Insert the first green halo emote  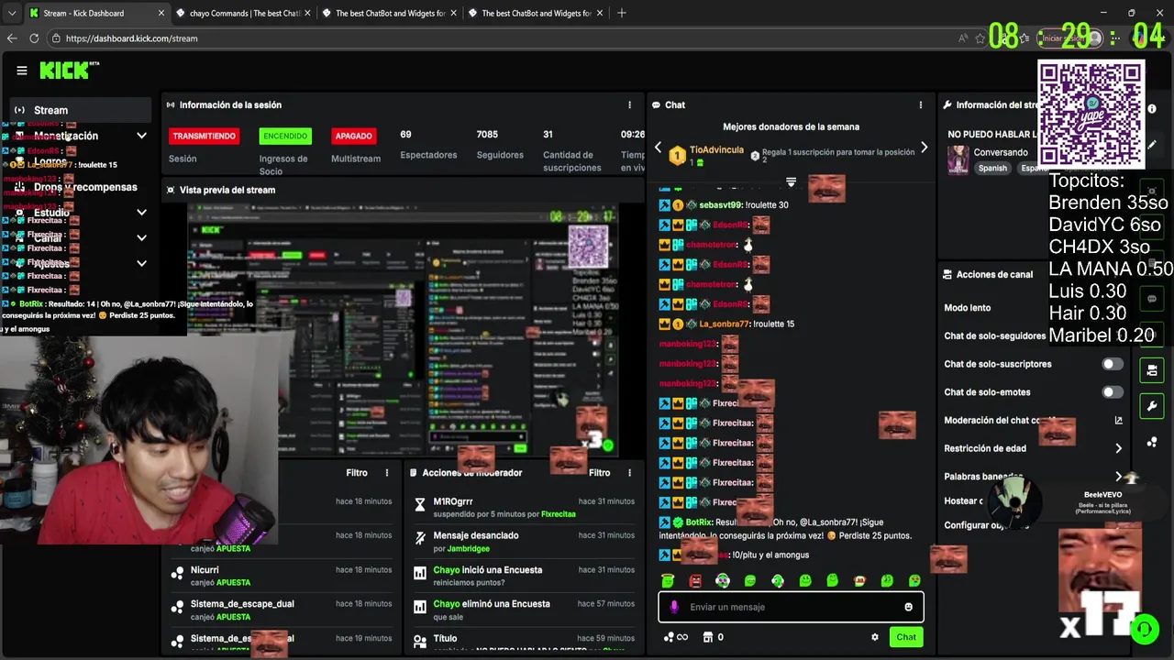pyautogui.click(x=668, y=580)
